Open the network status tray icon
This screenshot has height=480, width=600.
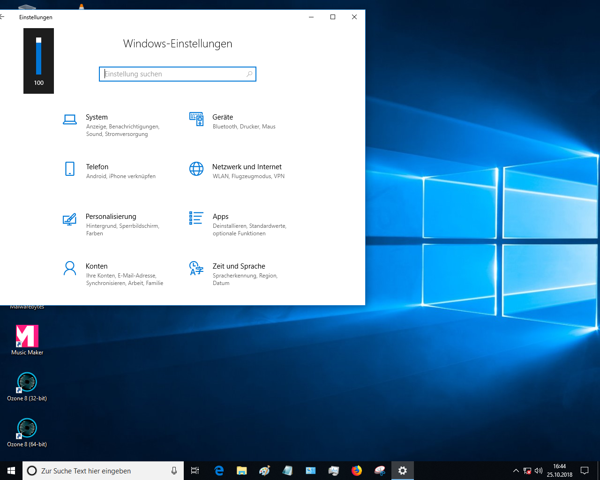click(x=527, y=471)
